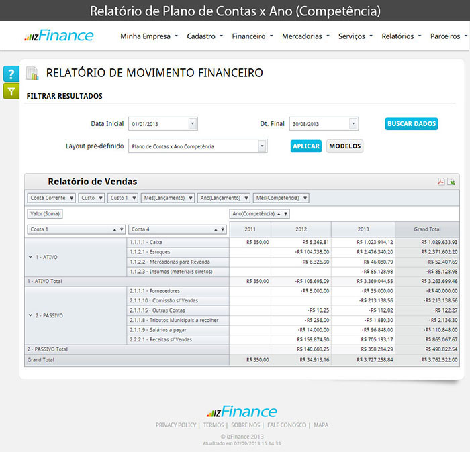Select the Mercadorias para Revenda row label
470x452 pixels.
tap(178, 262)
